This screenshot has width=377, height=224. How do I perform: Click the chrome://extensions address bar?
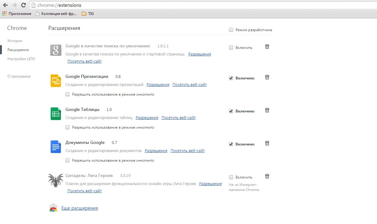[x=203, y=5]
